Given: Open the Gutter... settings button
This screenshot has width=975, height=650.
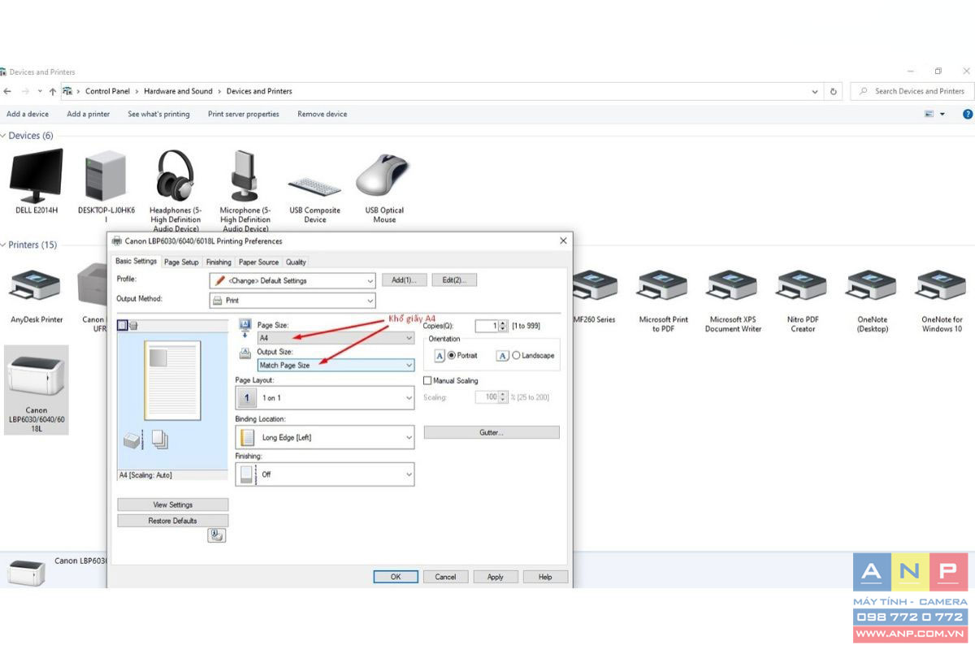Looking at the screenshot, I should [492, 432].
